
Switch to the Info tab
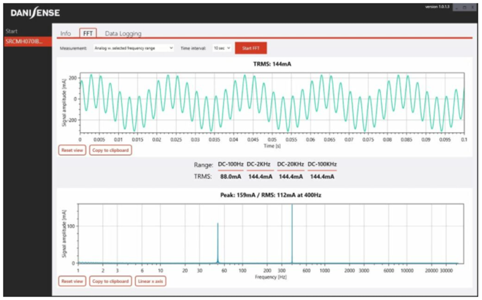tap(66, 33)
